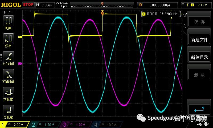Screen dimensions: 213x128
Task: Select the 上升时间 rise time measurement icon
Action: point(8,57)
